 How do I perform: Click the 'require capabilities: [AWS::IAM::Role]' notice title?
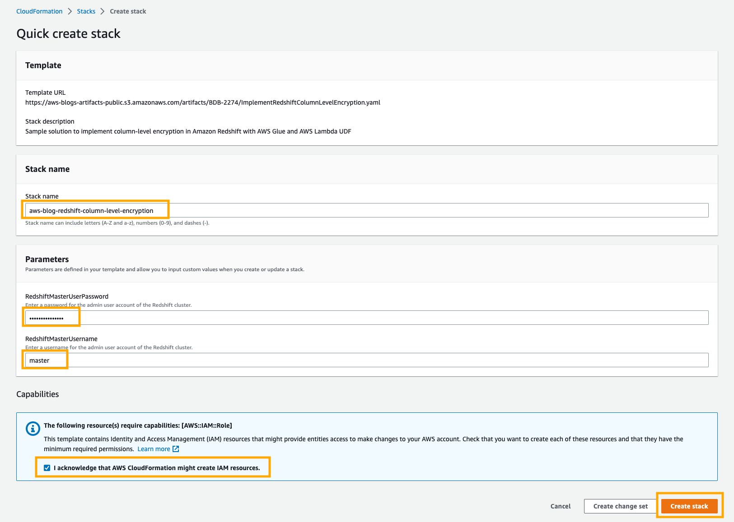click(x=138, y=425)
